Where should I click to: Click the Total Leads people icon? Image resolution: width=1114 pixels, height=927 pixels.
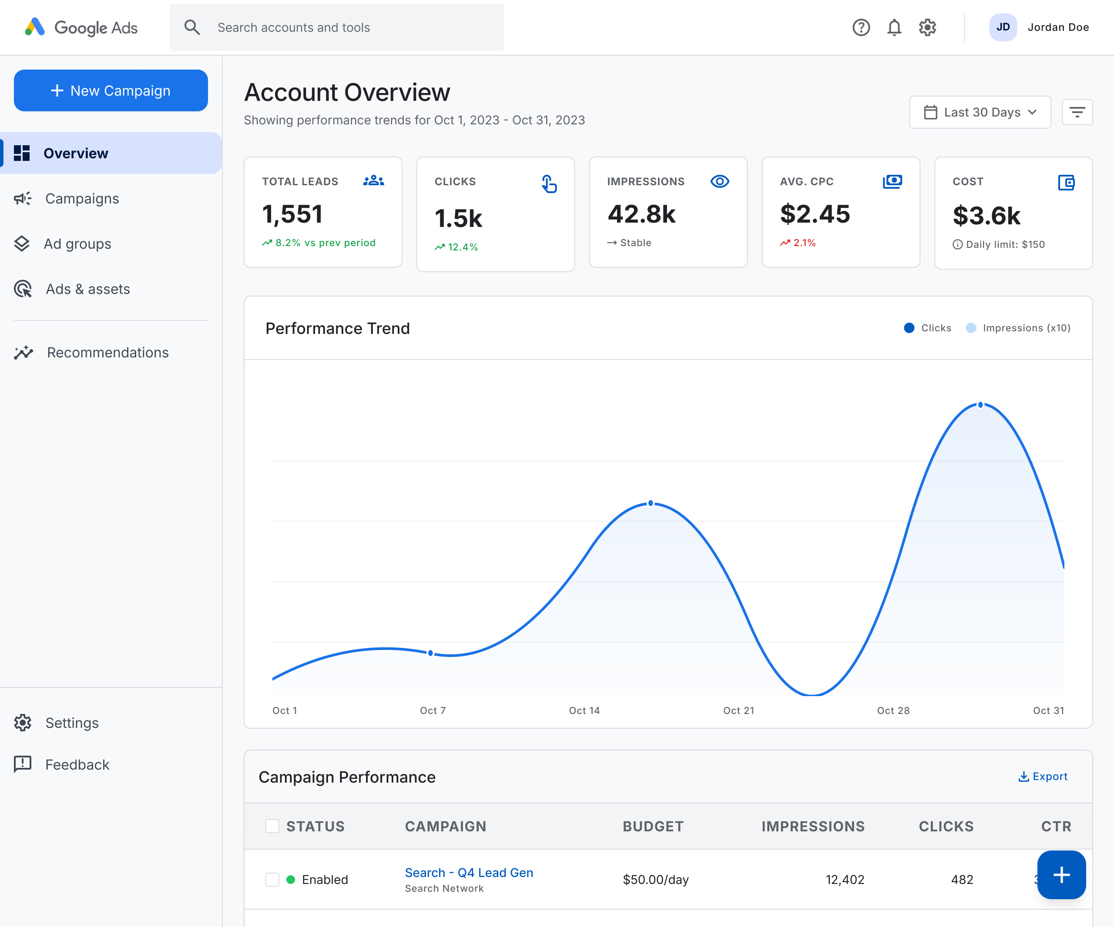373,181
